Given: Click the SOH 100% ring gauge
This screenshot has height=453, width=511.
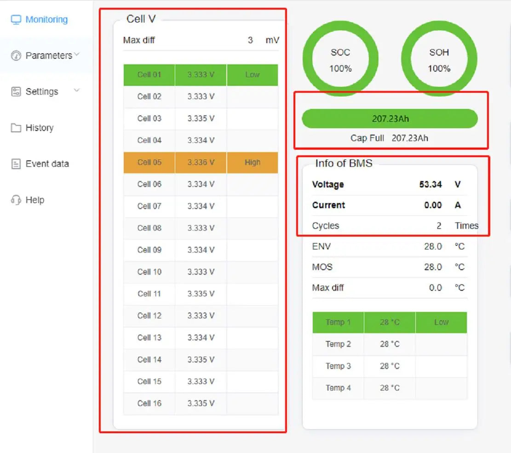Looking at the screenshot, I should tap(439, 60).
